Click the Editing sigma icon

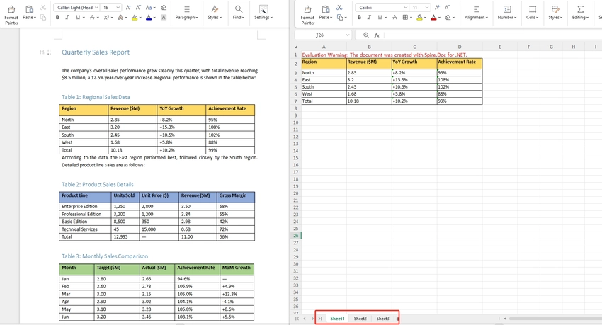[x=581, y=9]
